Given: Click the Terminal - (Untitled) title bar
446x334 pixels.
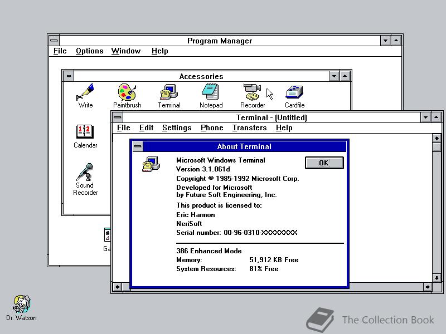Looking at the screenshot, I should click(272, 117).
